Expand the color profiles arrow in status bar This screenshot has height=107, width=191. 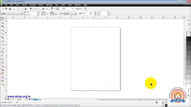pos(79,105)
